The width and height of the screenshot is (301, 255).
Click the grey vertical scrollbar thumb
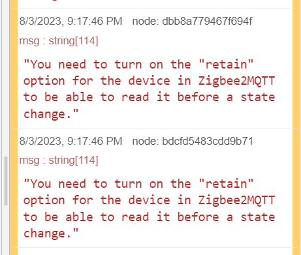coord(6,181)
